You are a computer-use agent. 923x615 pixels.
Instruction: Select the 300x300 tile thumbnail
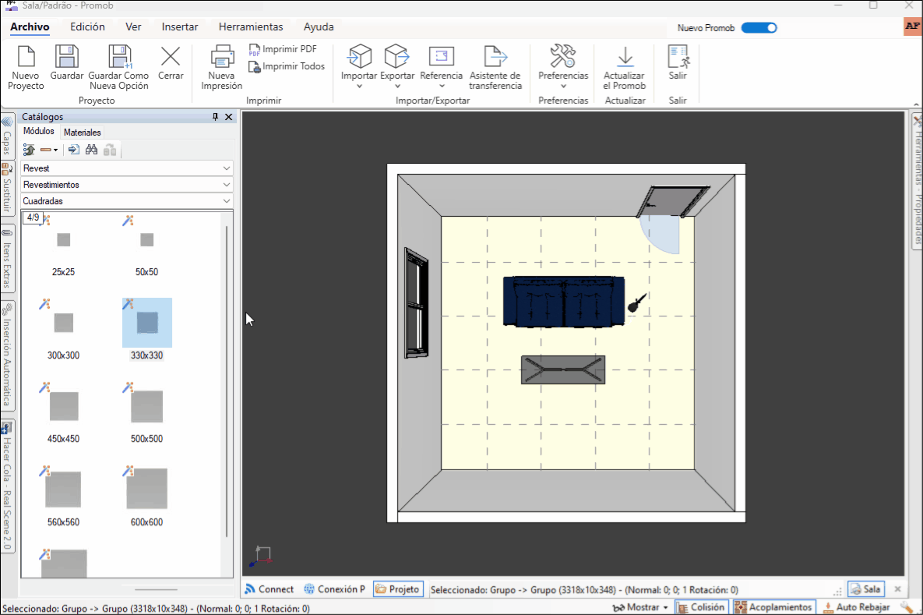[64, 323]
